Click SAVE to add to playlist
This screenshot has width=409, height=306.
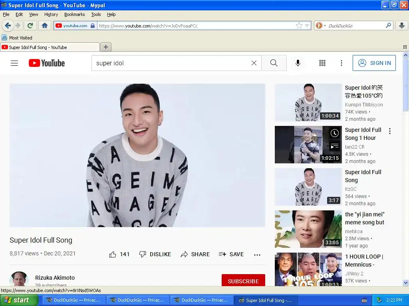(231, 254)
